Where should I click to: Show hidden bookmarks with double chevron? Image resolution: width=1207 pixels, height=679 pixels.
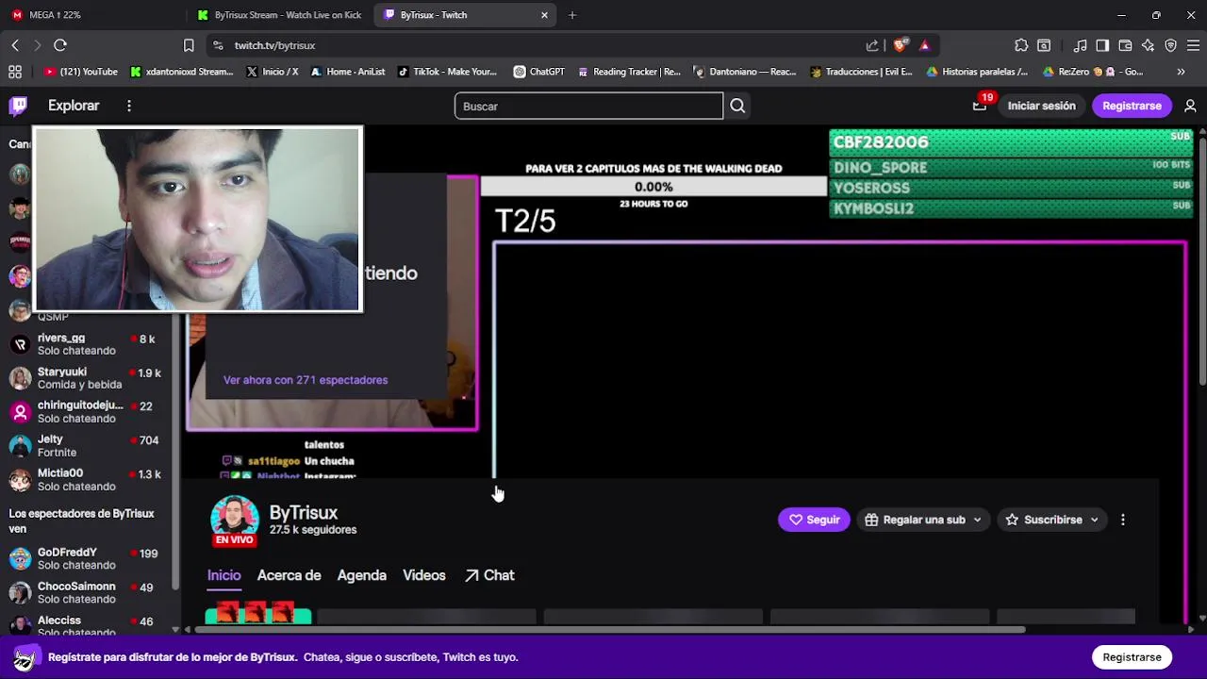click(1181, 72)
